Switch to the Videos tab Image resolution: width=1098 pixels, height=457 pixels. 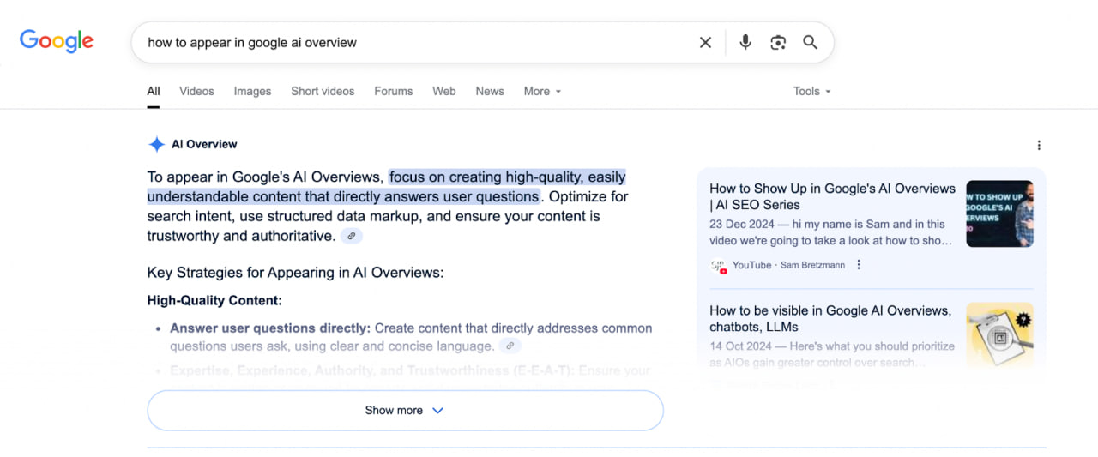click(196, 92)
